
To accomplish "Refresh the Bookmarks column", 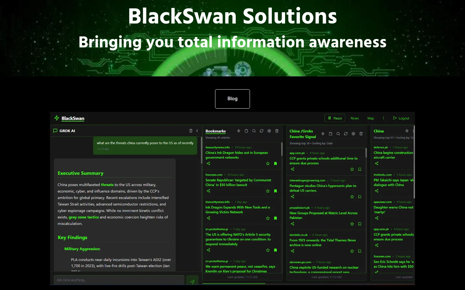I will 262,131.
